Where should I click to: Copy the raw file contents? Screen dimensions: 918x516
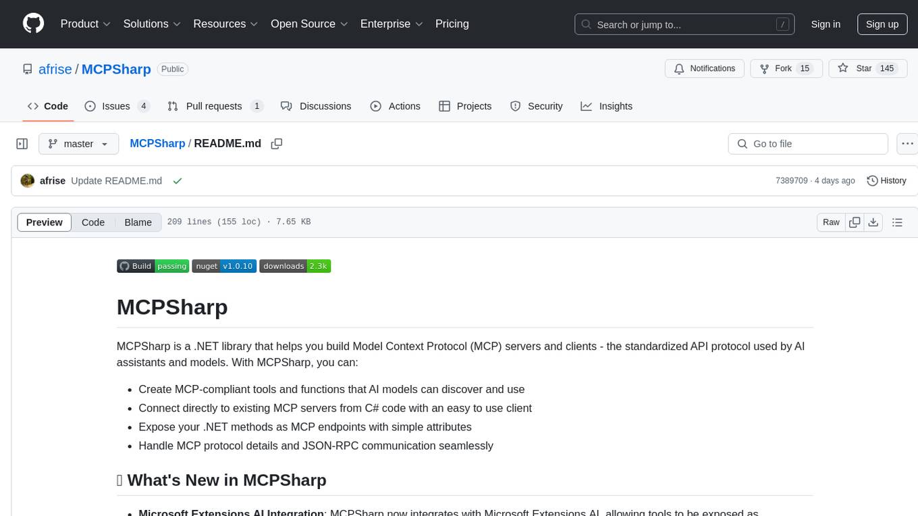pos(855,222)
